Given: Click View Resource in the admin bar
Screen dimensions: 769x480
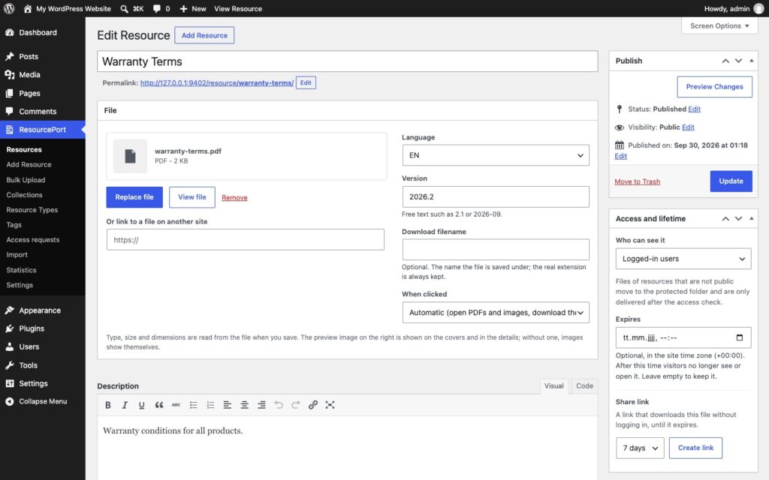Looking at the screenshot, I should [x=238, y=9].
